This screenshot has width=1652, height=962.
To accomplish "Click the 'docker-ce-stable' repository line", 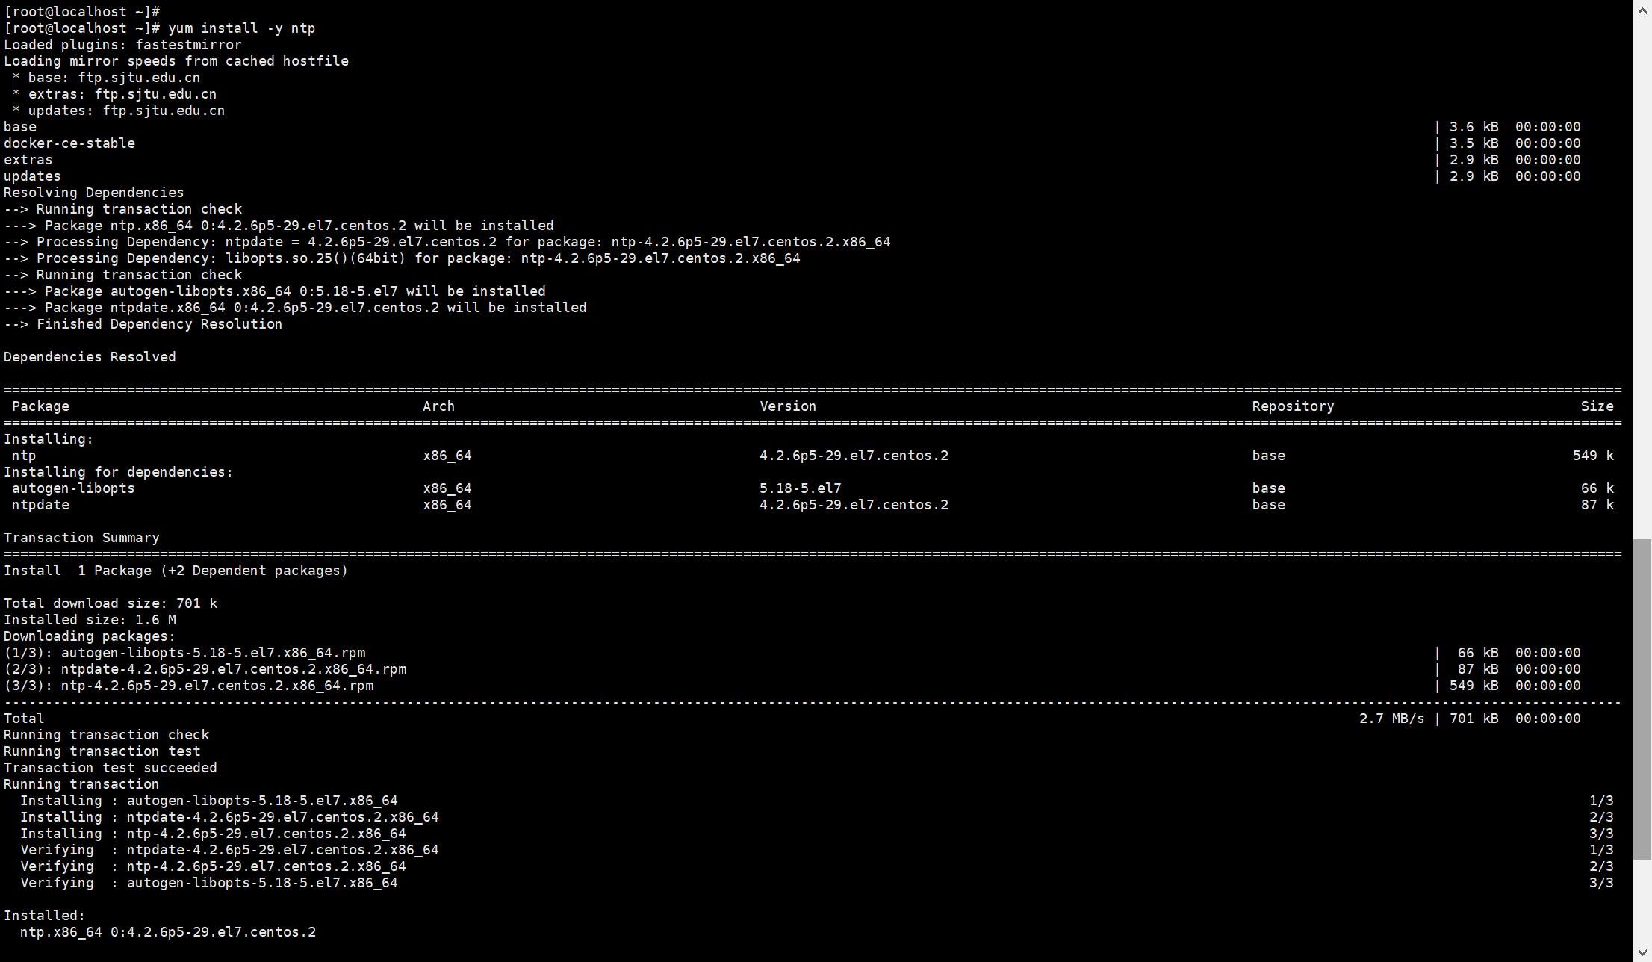I will point(69,143).
